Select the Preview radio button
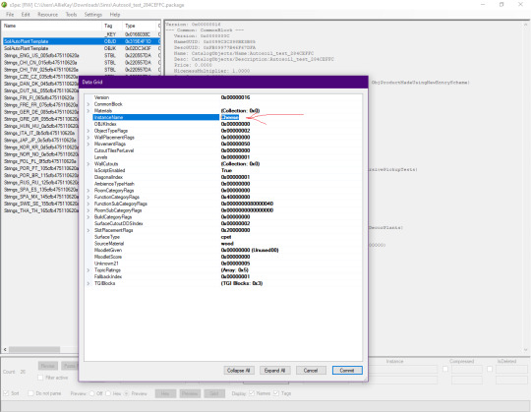This screenshot has width=531, height=412. tap(126, 393)
